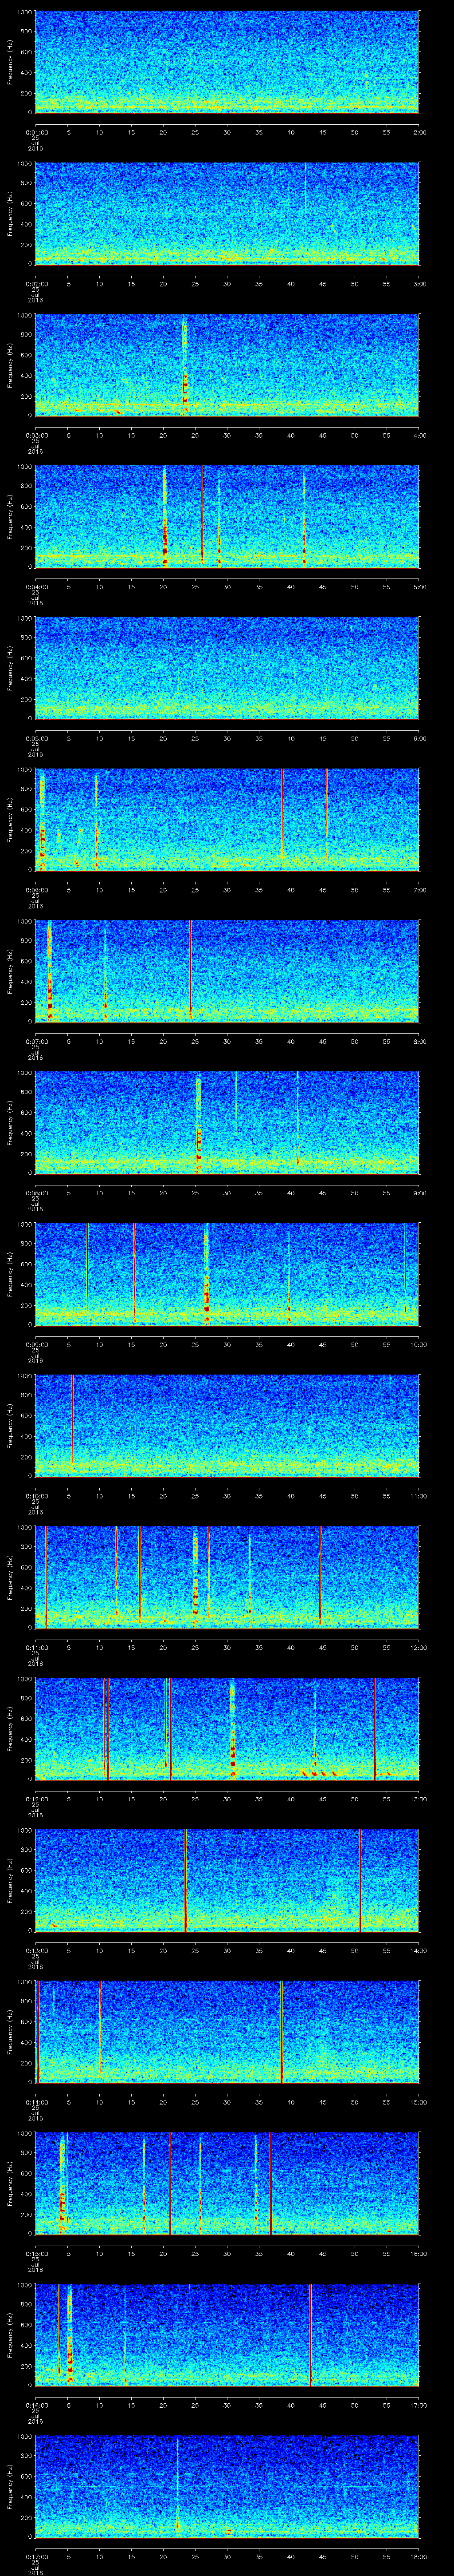Screen dimensions: 454x2576
Task: Select the spectrogram panel starting at 0:02:00
Action: (x=227, y=213)
